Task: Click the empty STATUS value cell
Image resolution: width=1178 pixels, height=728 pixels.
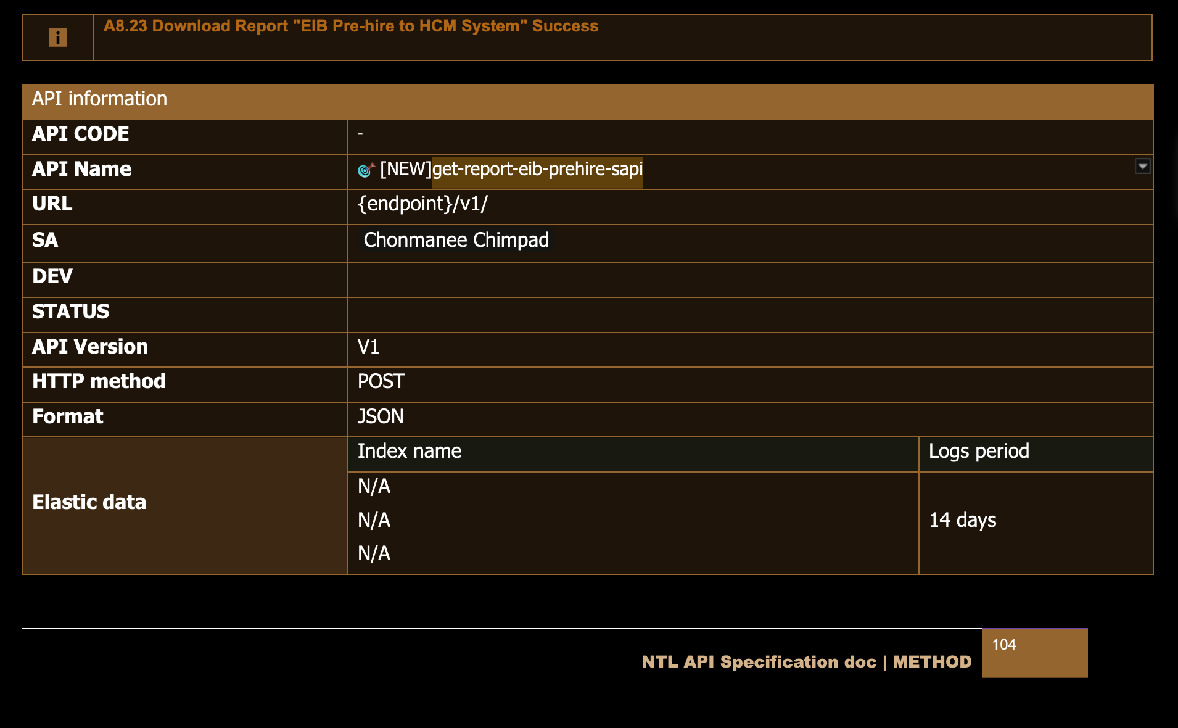Action: 749,315
